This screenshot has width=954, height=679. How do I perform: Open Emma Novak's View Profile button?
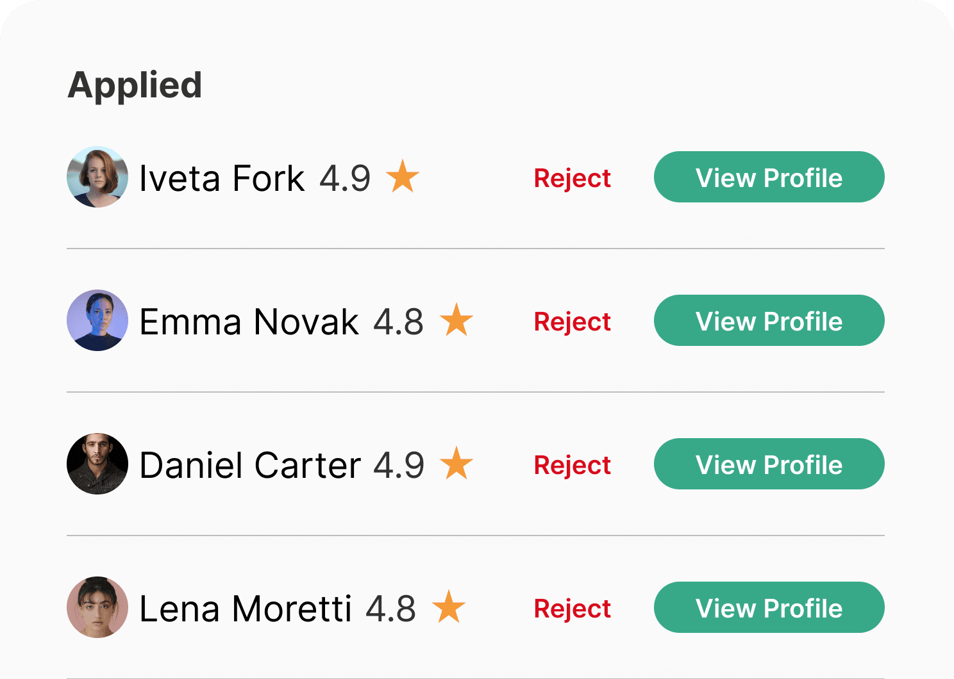[769, 321]
